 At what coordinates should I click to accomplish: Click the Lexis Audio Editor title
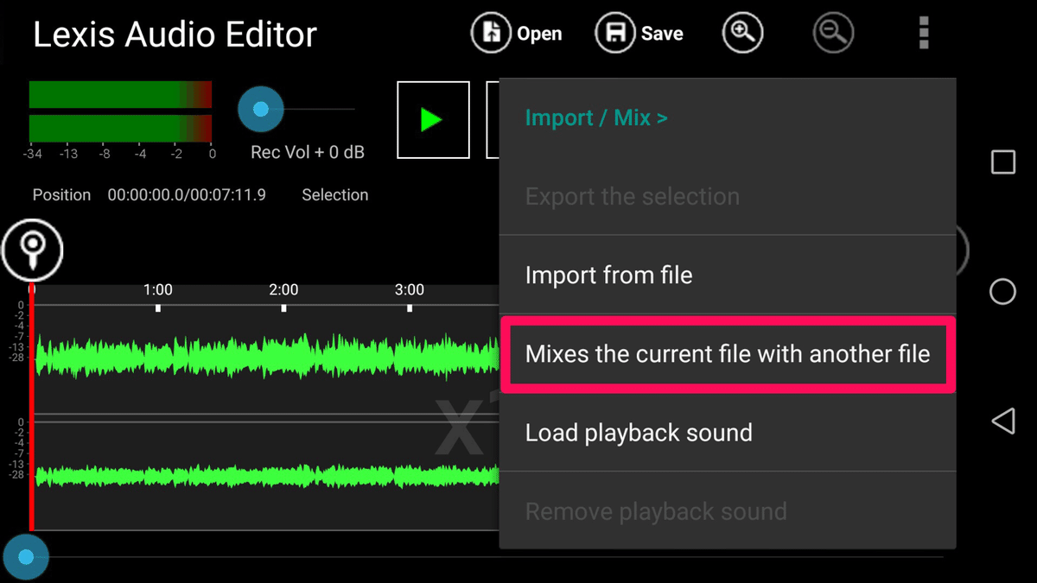click(175, 35)
